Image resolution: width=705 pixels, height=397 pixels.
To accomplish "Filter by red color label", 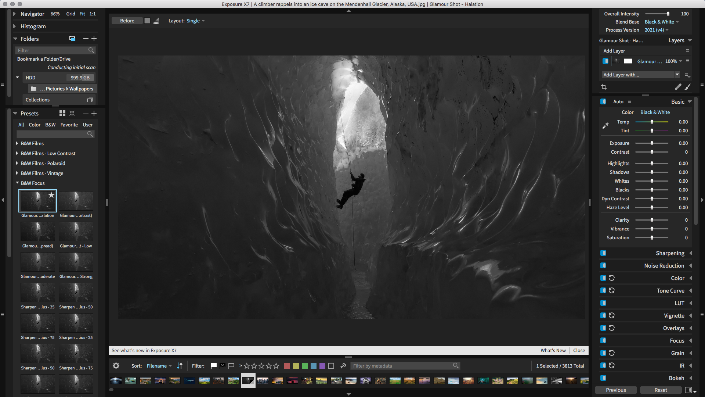I will 287,366.
